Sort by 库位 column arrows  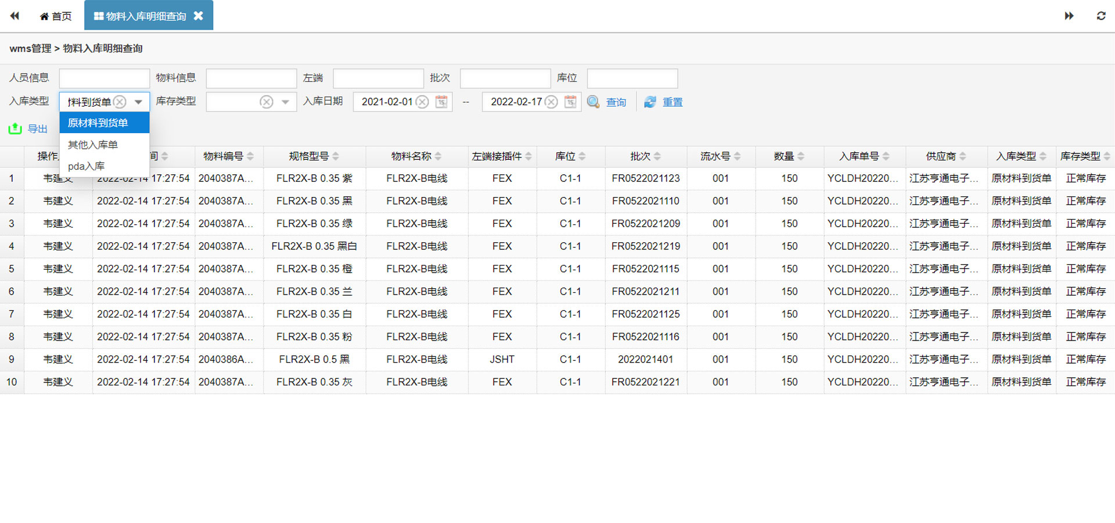(x=582, y=156)
